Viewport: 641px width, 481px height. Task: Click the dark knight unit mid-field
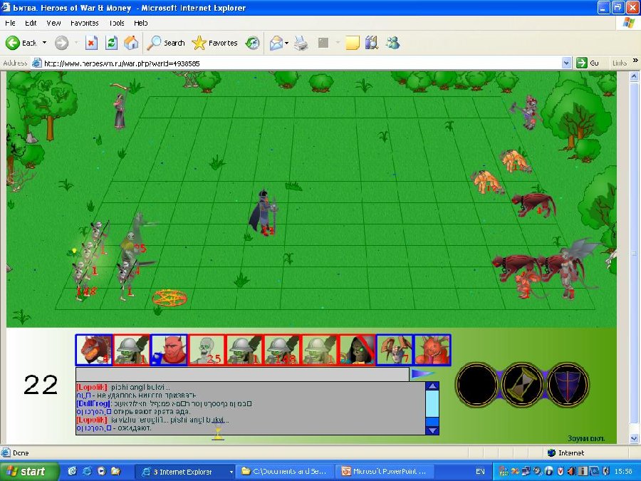coord(264,212)
